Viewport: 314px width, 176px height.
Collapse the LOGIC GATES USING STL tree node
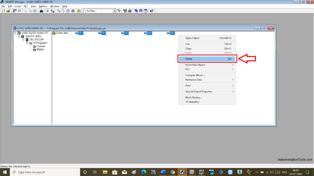pyautogui.click(x=15, y=33)
